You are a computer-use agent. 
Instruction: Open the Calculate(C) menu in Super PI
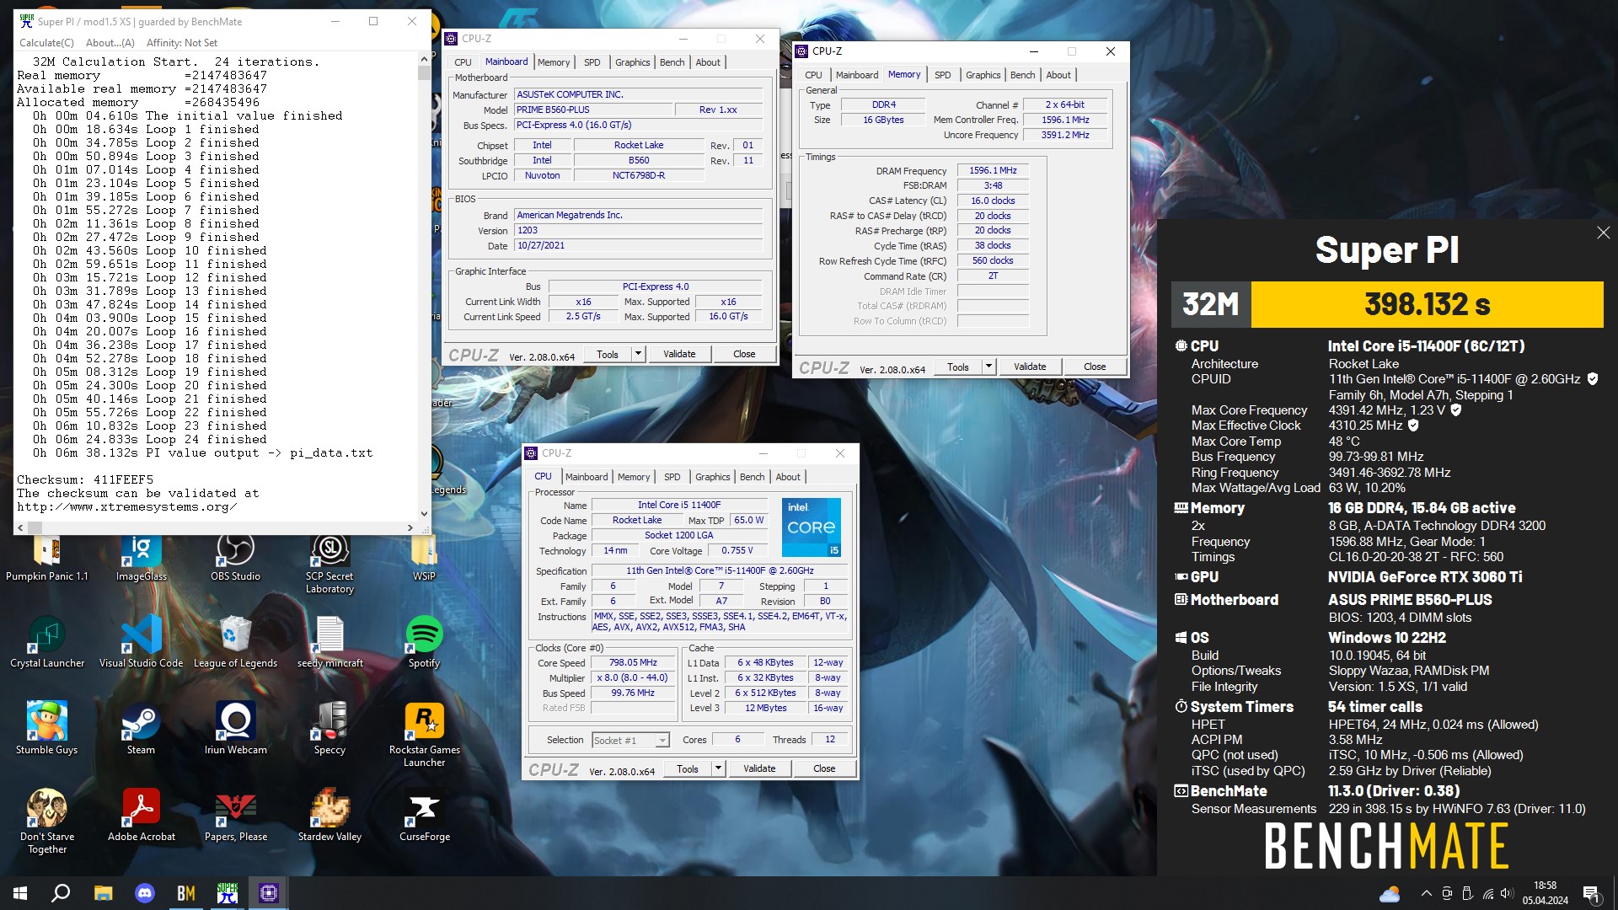coord(46,43)
